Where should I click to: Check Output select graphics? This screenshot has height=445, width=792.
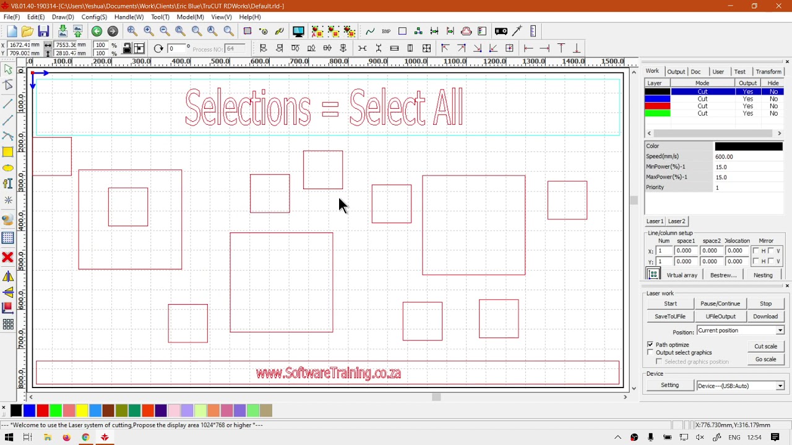tap(650, 352)
